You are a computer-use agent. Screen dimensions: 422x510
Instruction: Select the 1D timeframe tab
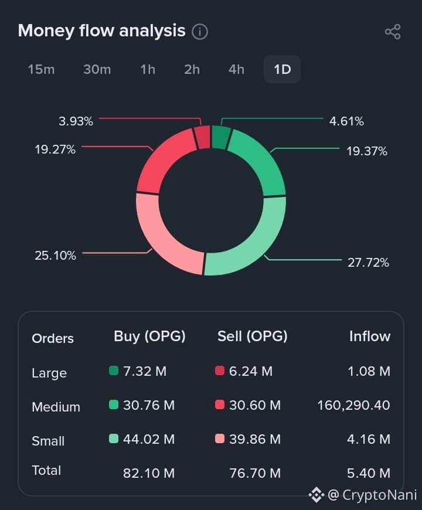tap(282, 69)
